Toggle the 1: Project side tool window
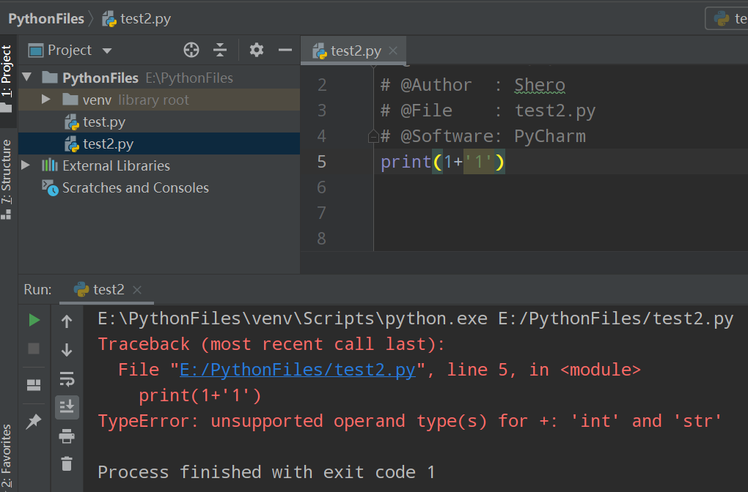Viewport: 748px width, 492px height. 7,78
